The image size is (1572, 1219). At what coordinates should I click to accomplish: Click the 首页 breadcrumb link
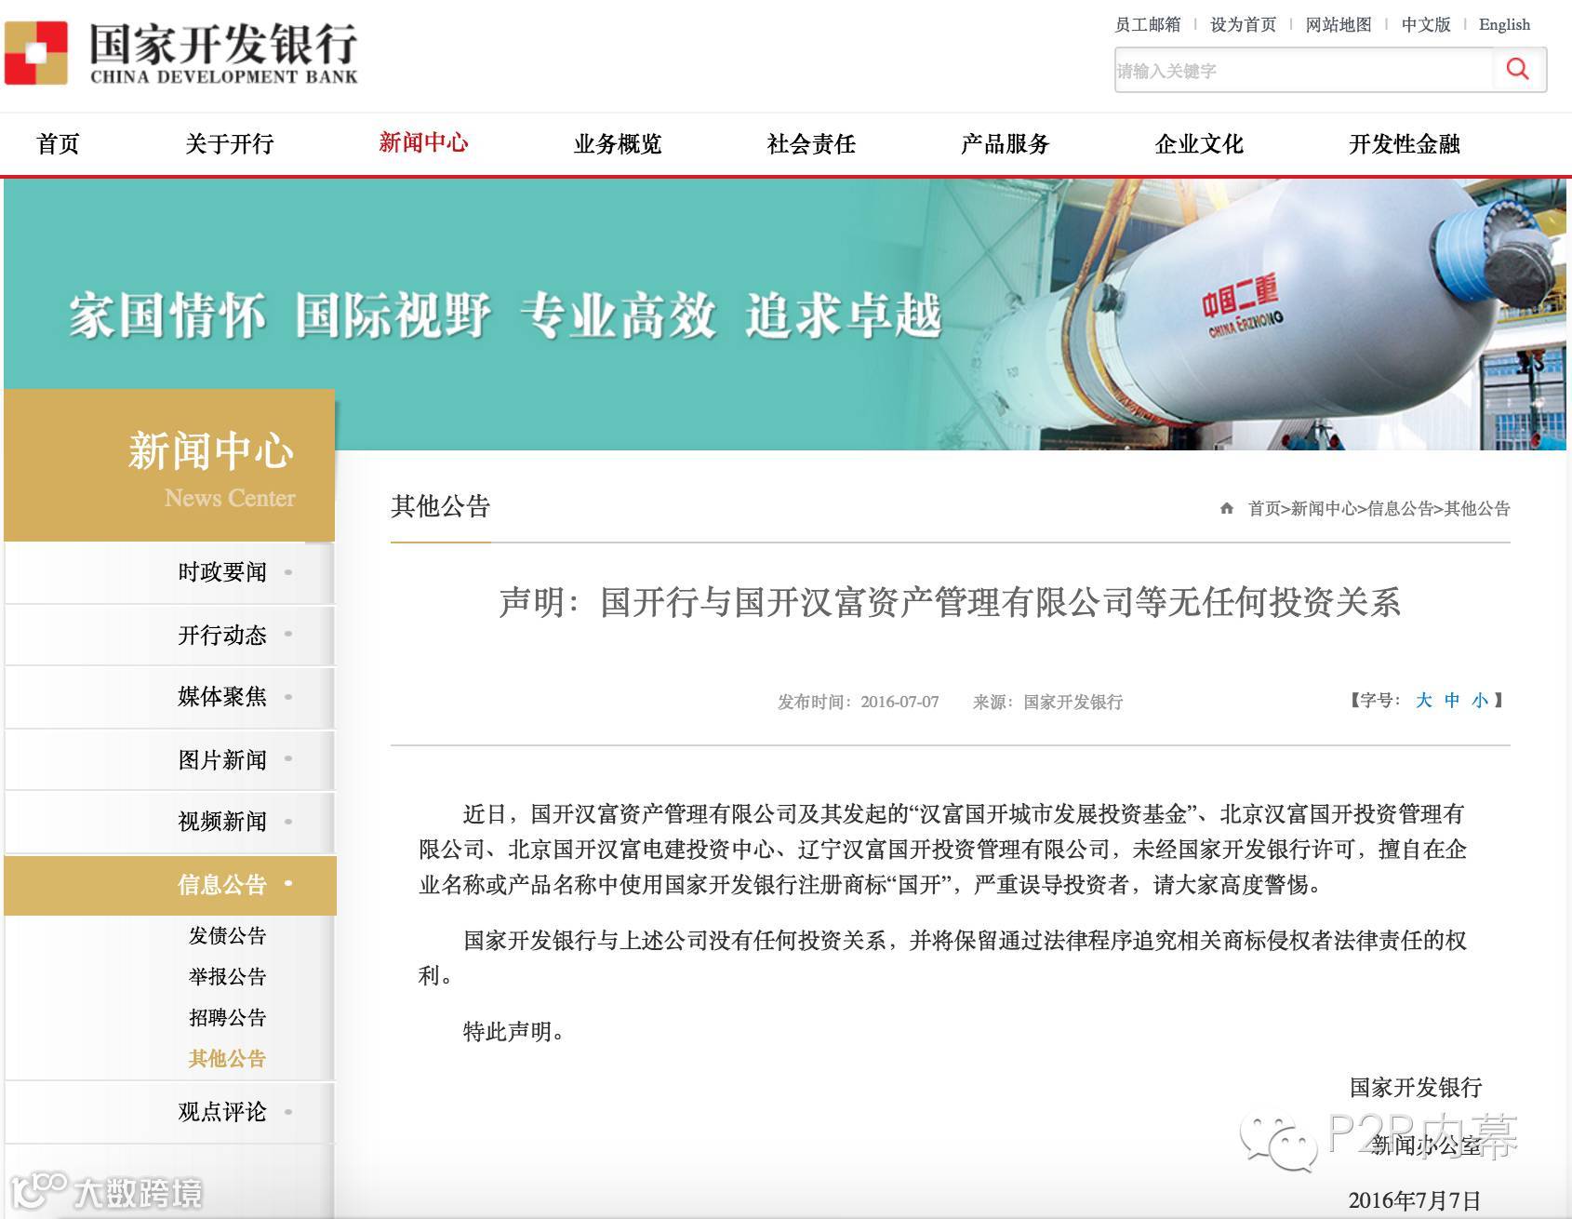tap(1264, 509)
